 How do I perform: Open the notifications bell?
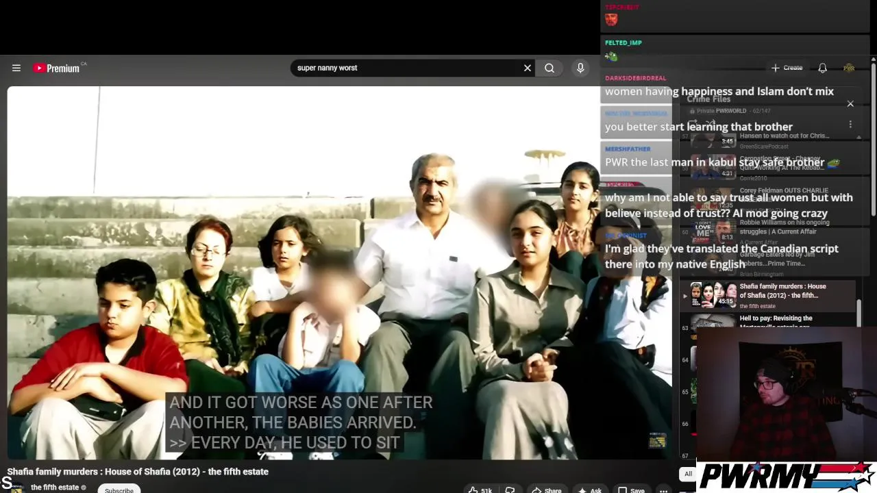tap(822, 68)
